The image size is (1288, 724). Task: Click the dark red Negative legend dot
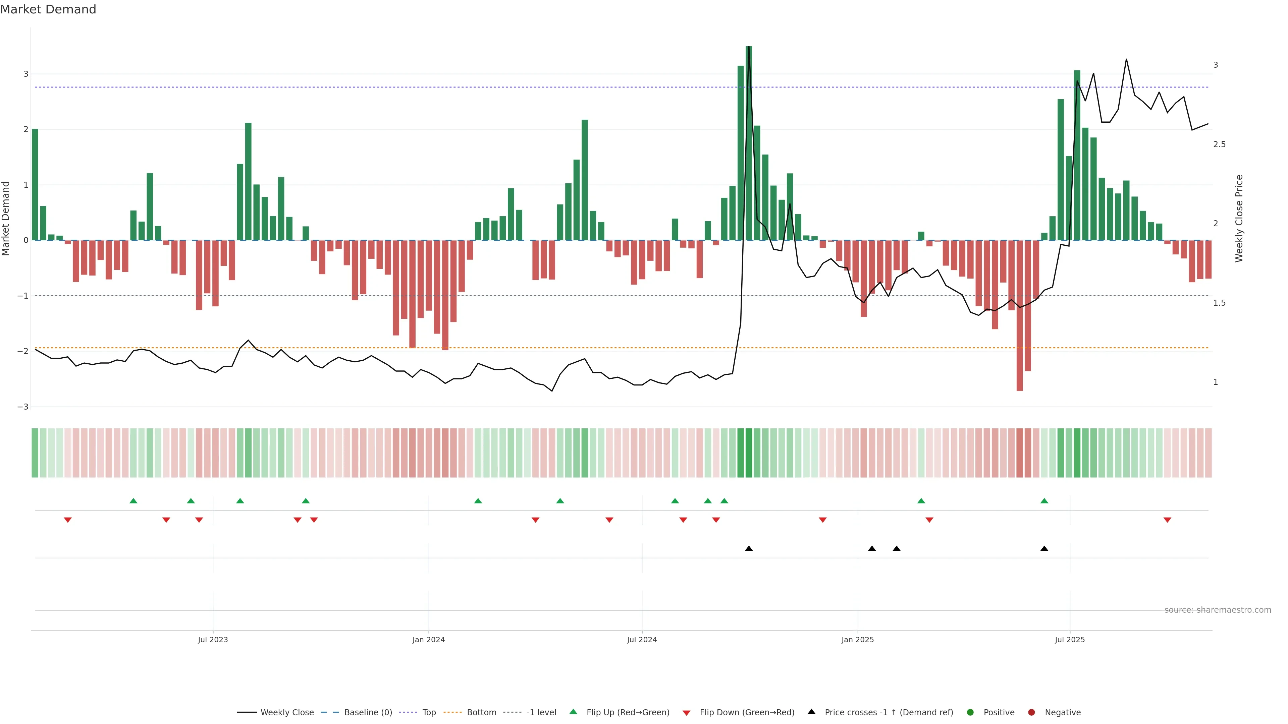pos(1031,713)
